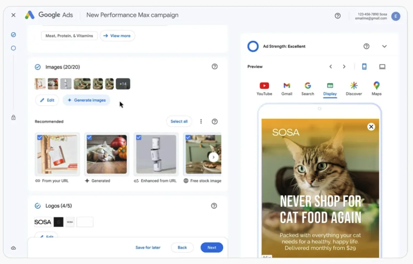
Task: Click the help icon in the top header
Action: (337, 16)
